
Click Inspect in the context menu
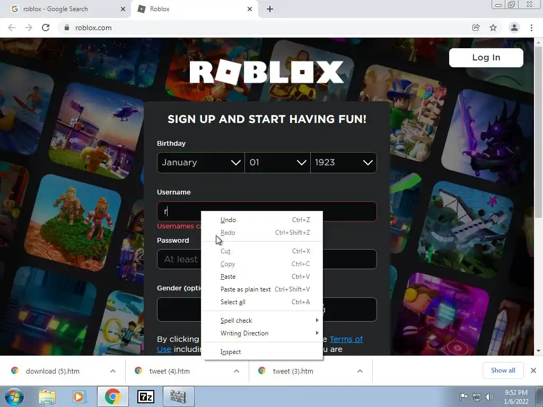[x=262, y=352]
